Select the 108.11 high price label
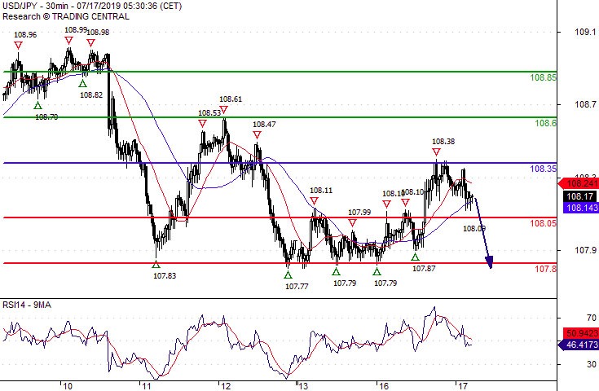 [x=321, y=190]
